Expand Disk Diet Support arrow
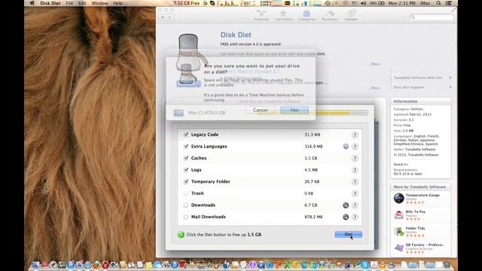The width and height of the screenshot is (482, 271). click(450, 87)
